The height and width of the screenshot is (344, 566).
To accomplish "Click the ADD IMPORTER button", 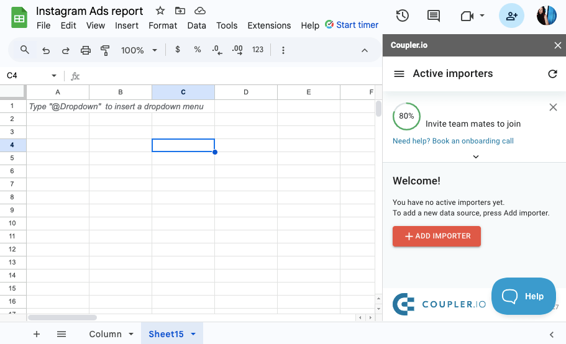I will coord(436,236).
